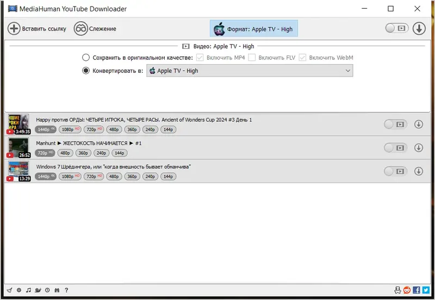The image size is (435, 300).
Task: Click the Download All arrow in toolbar
Action: click(419, 28)
